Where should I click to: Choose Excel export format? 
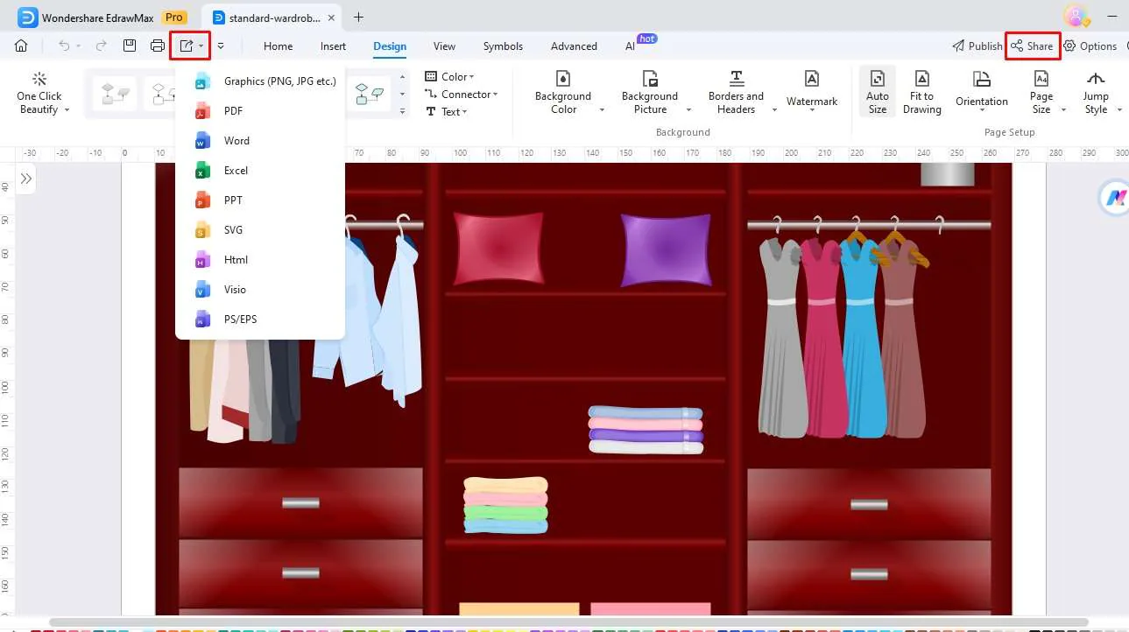click(260, 171)
